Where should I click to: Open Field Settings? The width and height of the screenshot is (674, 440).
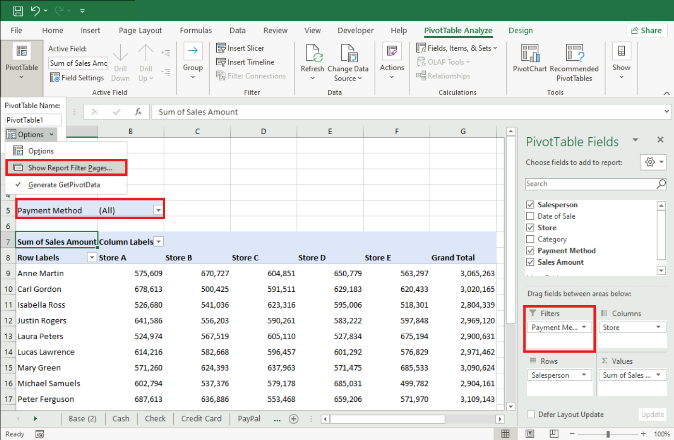pos(77,78)
